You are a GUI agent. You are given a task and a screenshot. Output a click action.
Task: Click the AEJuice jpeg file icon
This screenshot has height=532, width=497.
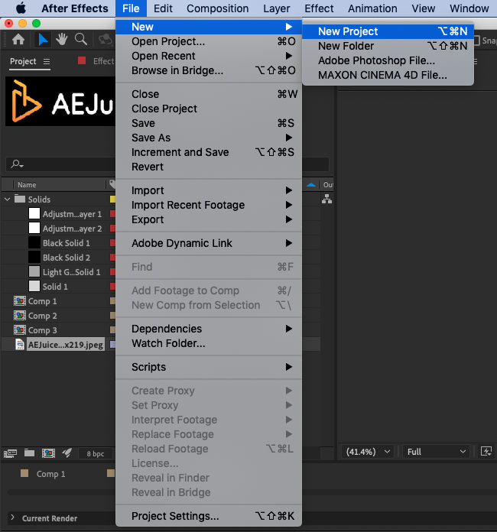pyautogui.click(x=20, y=345)
